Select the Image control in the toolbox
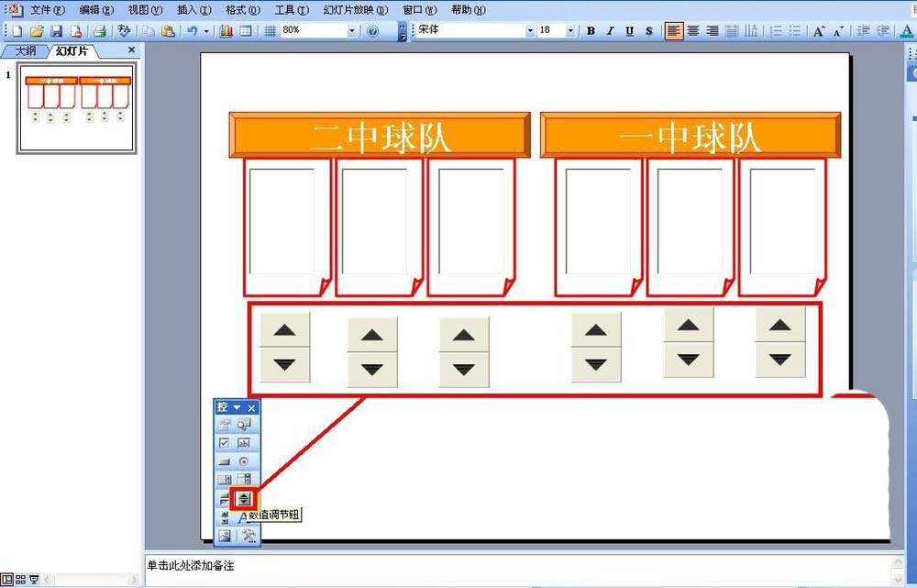This screenshot has height=588, width=917. point(225,536)
